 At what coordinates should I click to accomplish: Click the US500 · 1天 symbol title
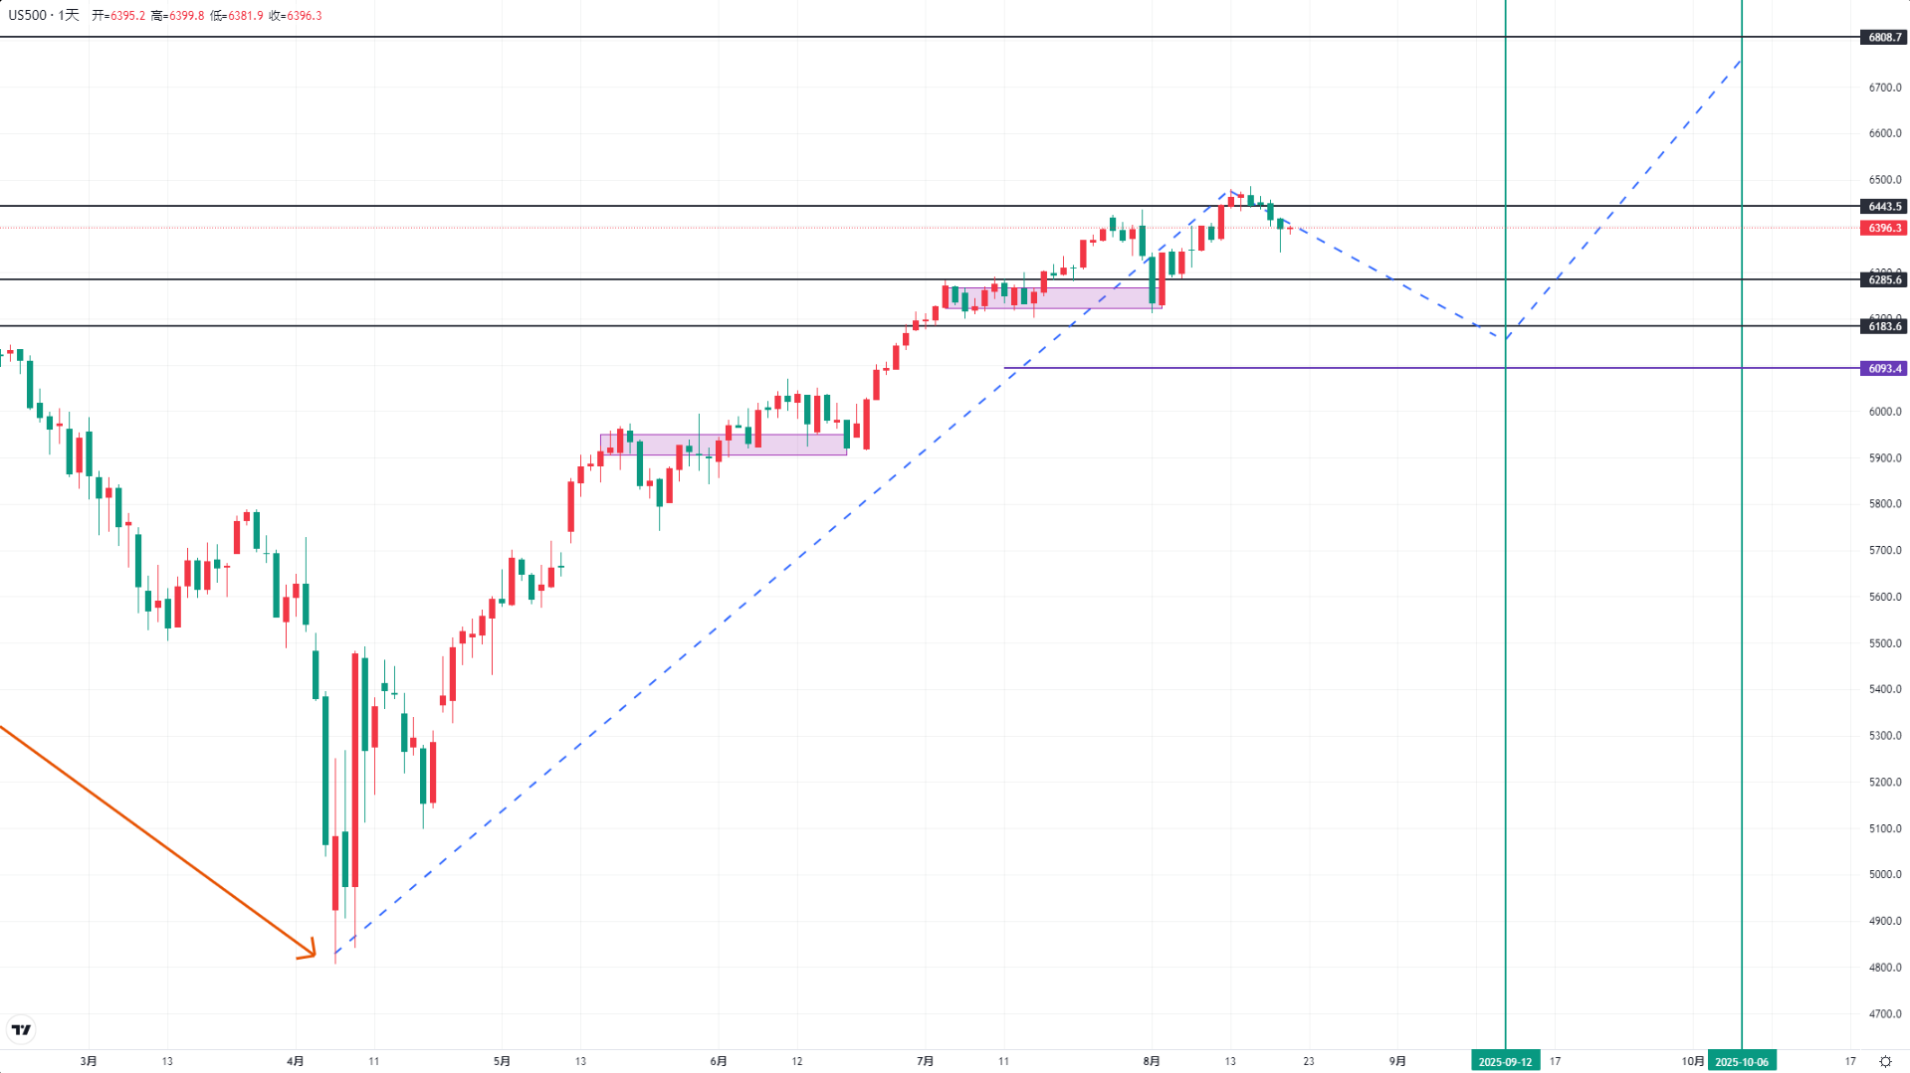point(44,16)
